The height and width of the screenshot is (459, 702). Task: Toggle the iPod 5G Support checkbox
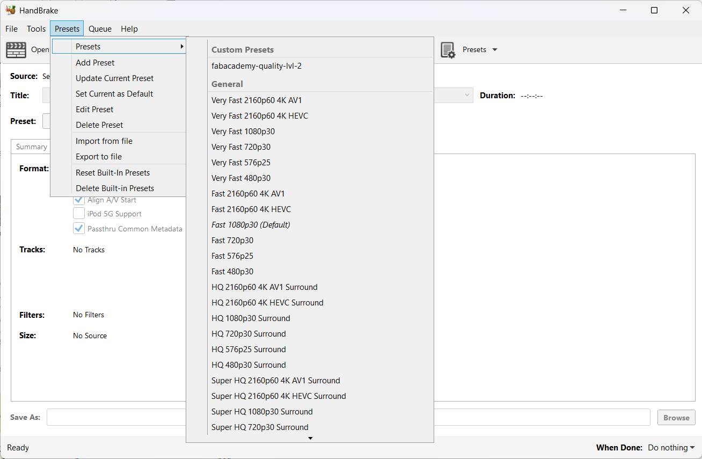[79, 214]
